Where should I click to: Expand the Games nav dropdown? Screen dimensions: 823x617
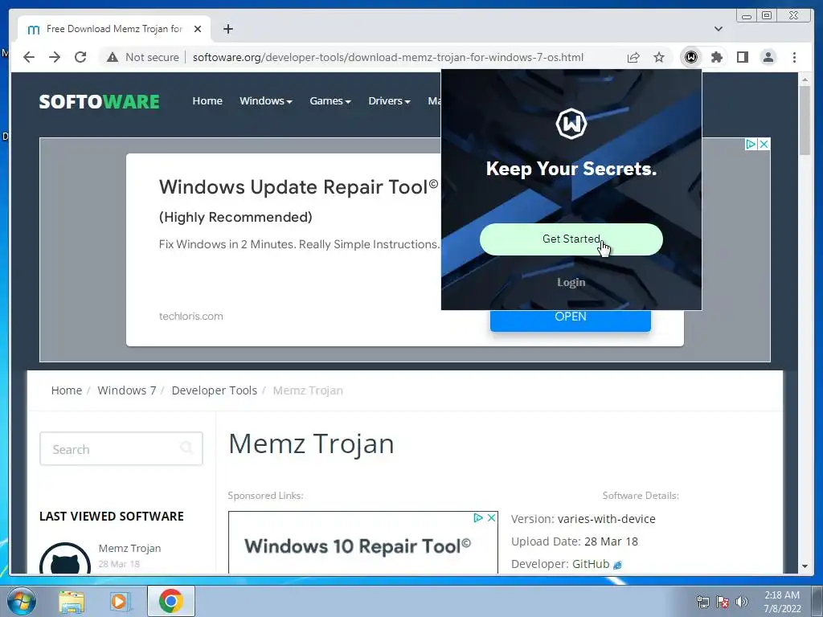tap(330, 100)
